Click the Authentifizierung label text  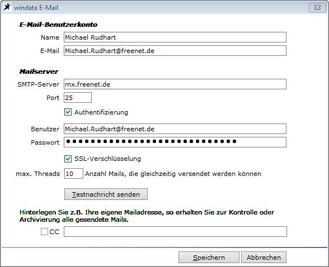pos(101,112)
